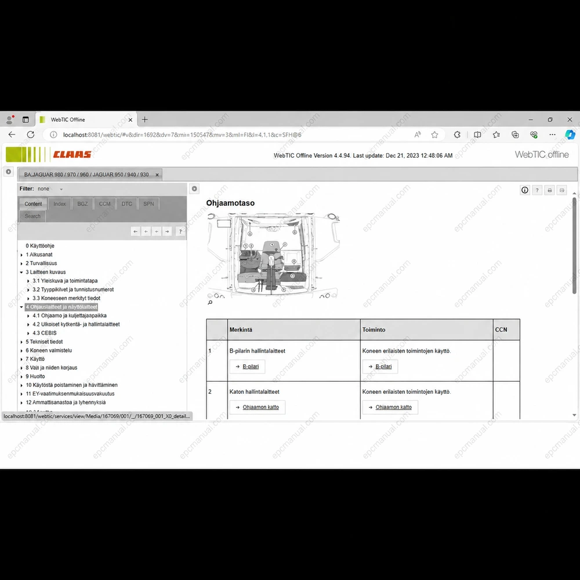Image resolution: width=580 pixels, height=580 pixels.
Task: Open the Filter none dropdown
Action: point(50,188)
